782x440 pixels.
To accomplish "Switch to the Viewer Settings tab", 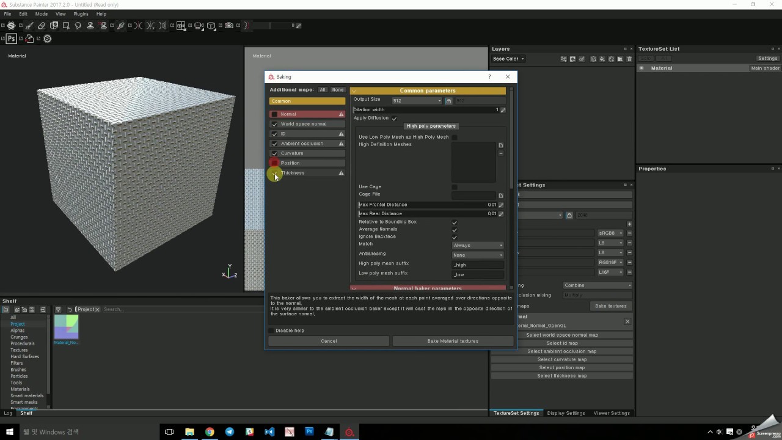I will (x=612, y=413).
